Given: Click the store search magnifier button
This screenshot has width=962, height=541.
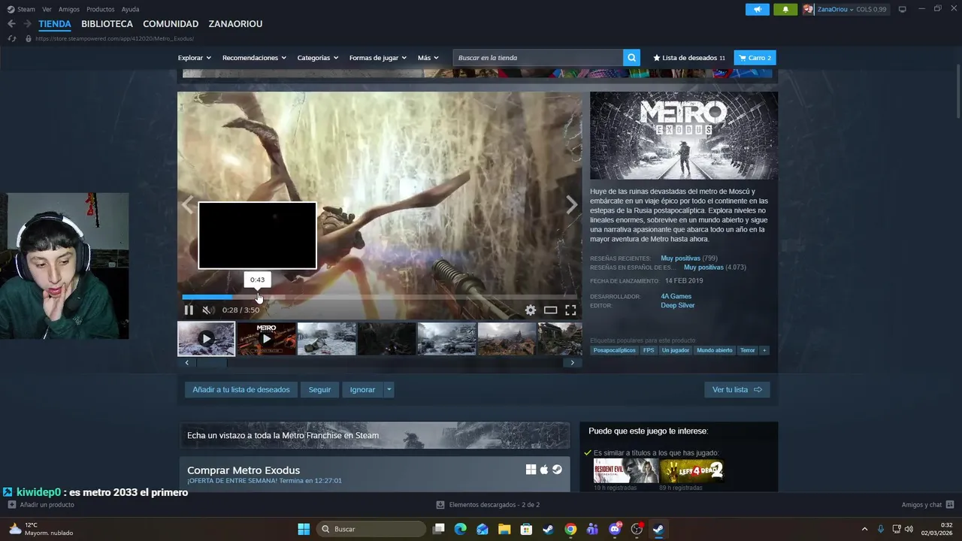Looking at the screenshot, I should (x=632, y=58).
